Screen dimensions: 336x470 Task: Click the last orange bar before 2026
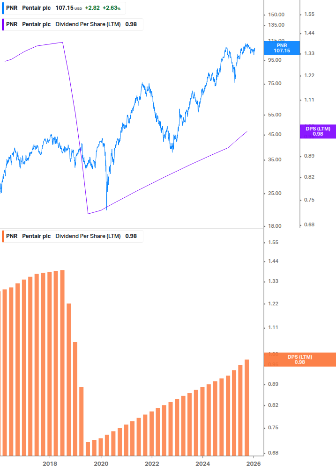247,407
